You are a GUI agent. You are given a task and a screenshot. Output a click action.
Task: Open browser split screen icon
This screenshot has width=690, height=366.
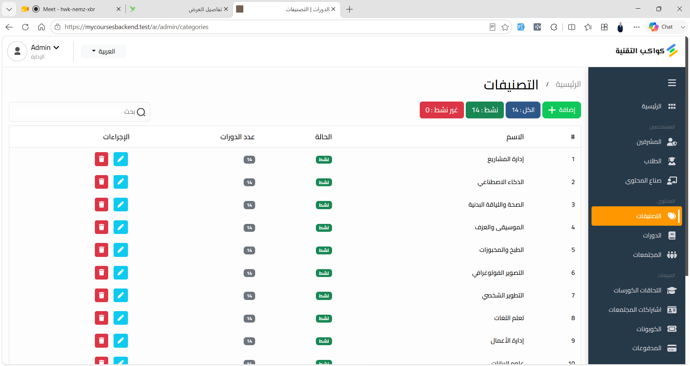pyautogui.click(x=572, y=27)
